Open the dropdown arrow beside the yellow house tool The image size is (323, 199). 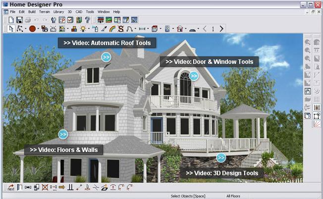(68, 29)
